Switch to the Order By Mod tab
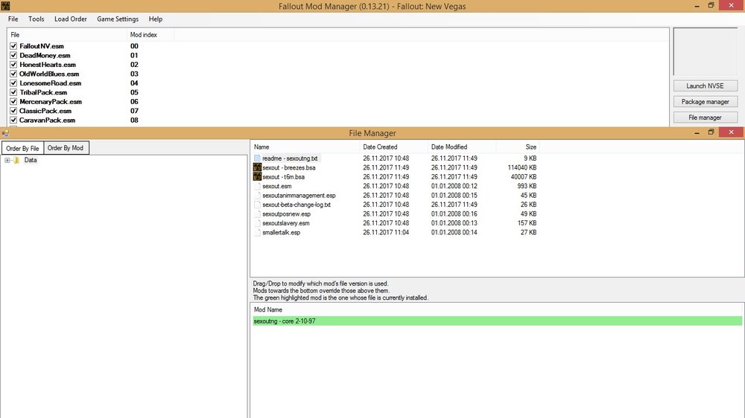 [x=66, y=148]
